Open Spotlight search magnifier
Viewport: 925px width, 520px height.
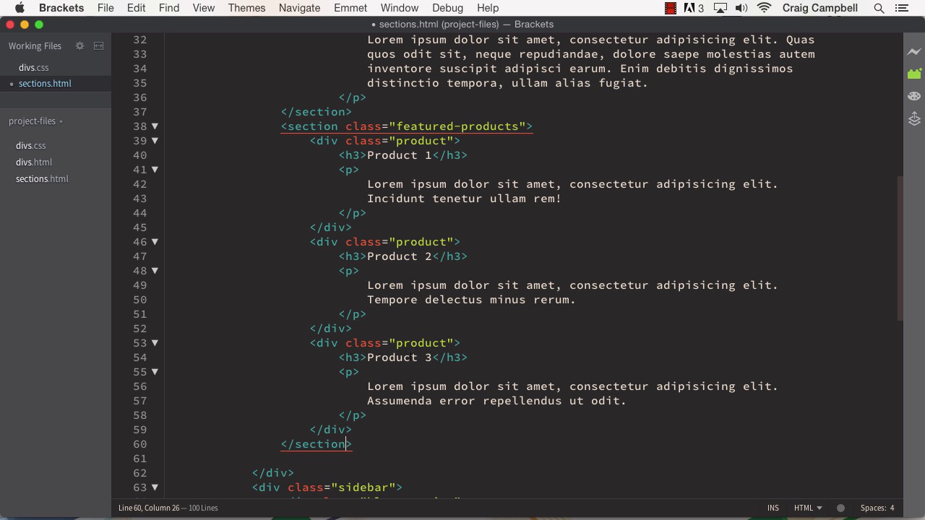coord(879,8)
